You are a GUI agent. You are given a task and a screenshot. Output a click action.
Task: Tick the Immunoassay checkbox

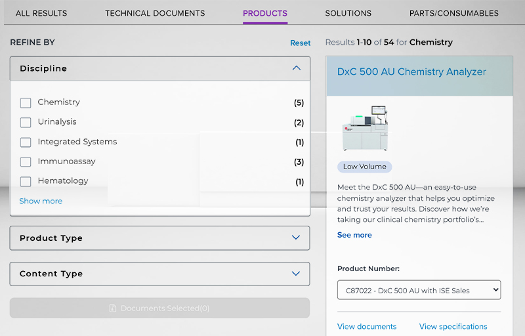(26, 162)
